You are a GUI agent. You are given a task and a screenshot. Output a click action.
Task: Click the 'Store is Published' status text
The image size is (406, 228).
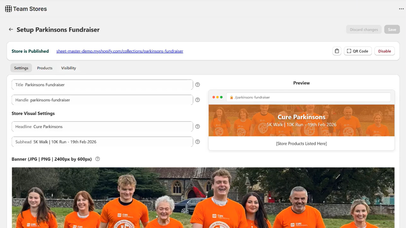tap(30, 51)
